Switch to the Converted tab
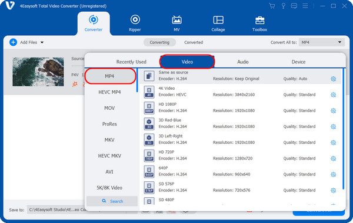 (194, 42)
